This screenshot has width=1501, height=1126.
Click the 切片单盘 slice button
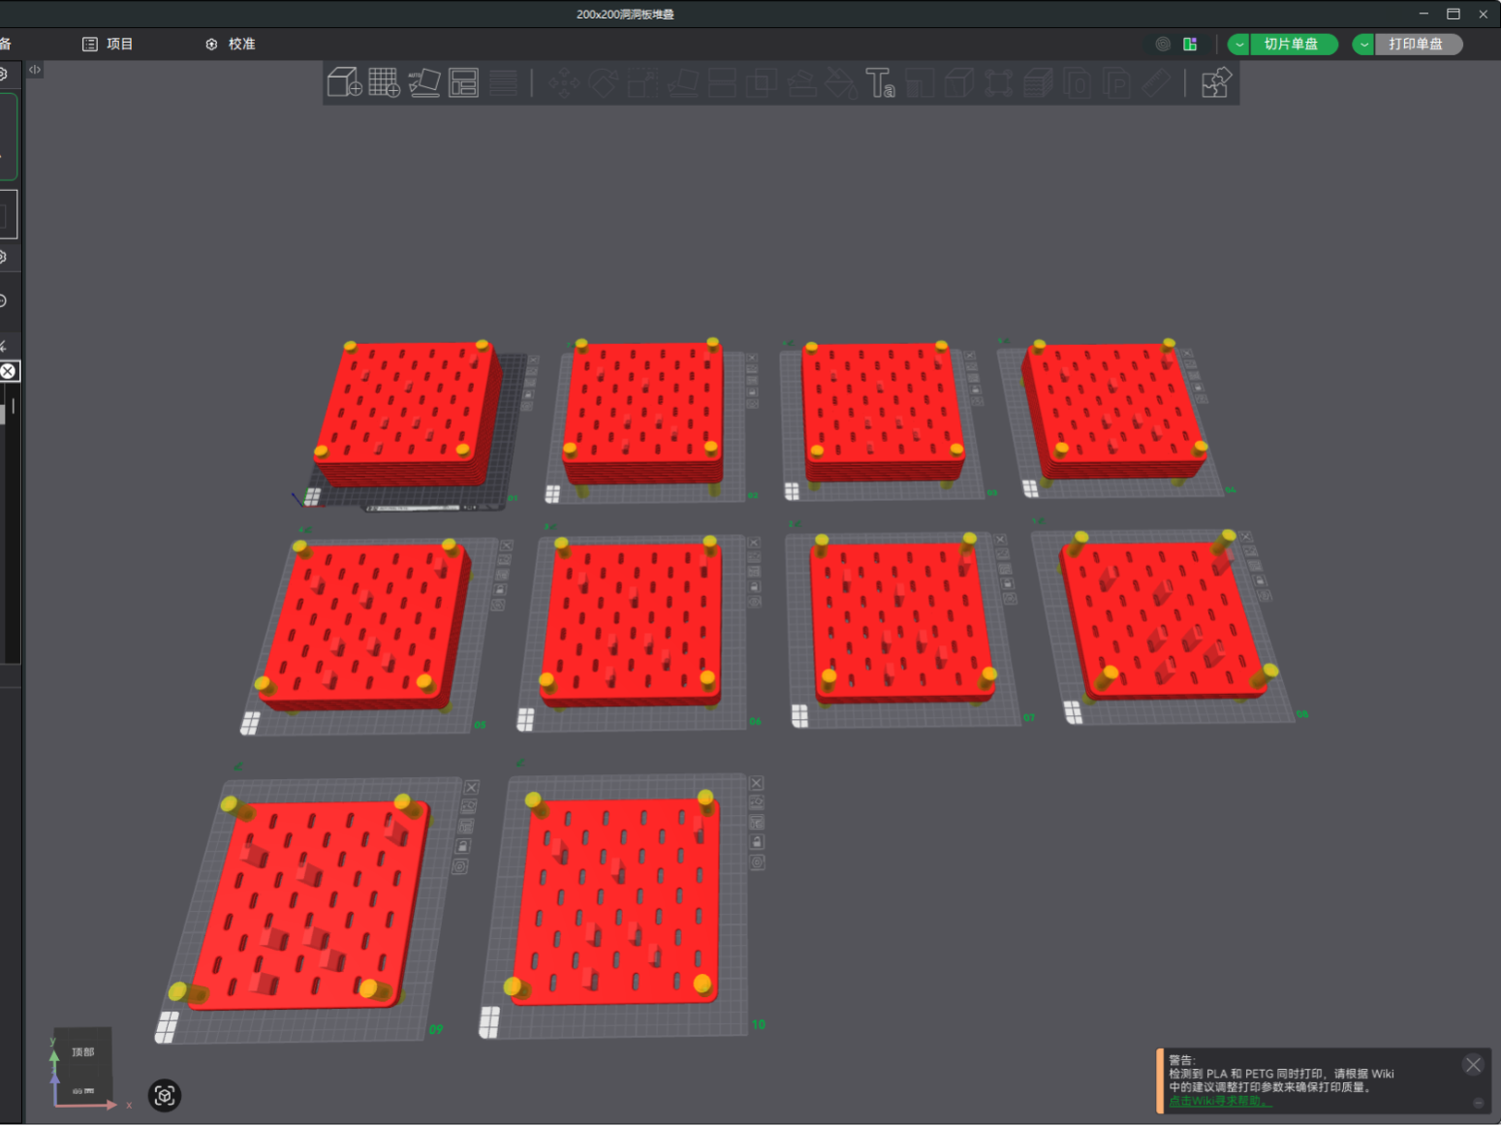click(1292, 44)
